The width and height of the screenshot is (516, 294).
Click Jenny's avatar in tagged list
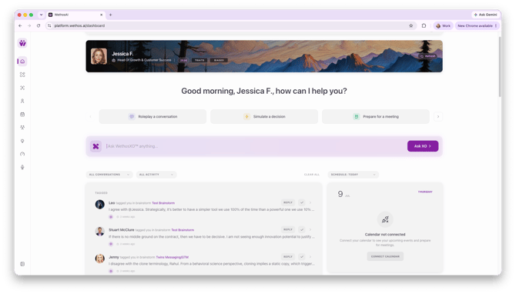click(99, 259)
